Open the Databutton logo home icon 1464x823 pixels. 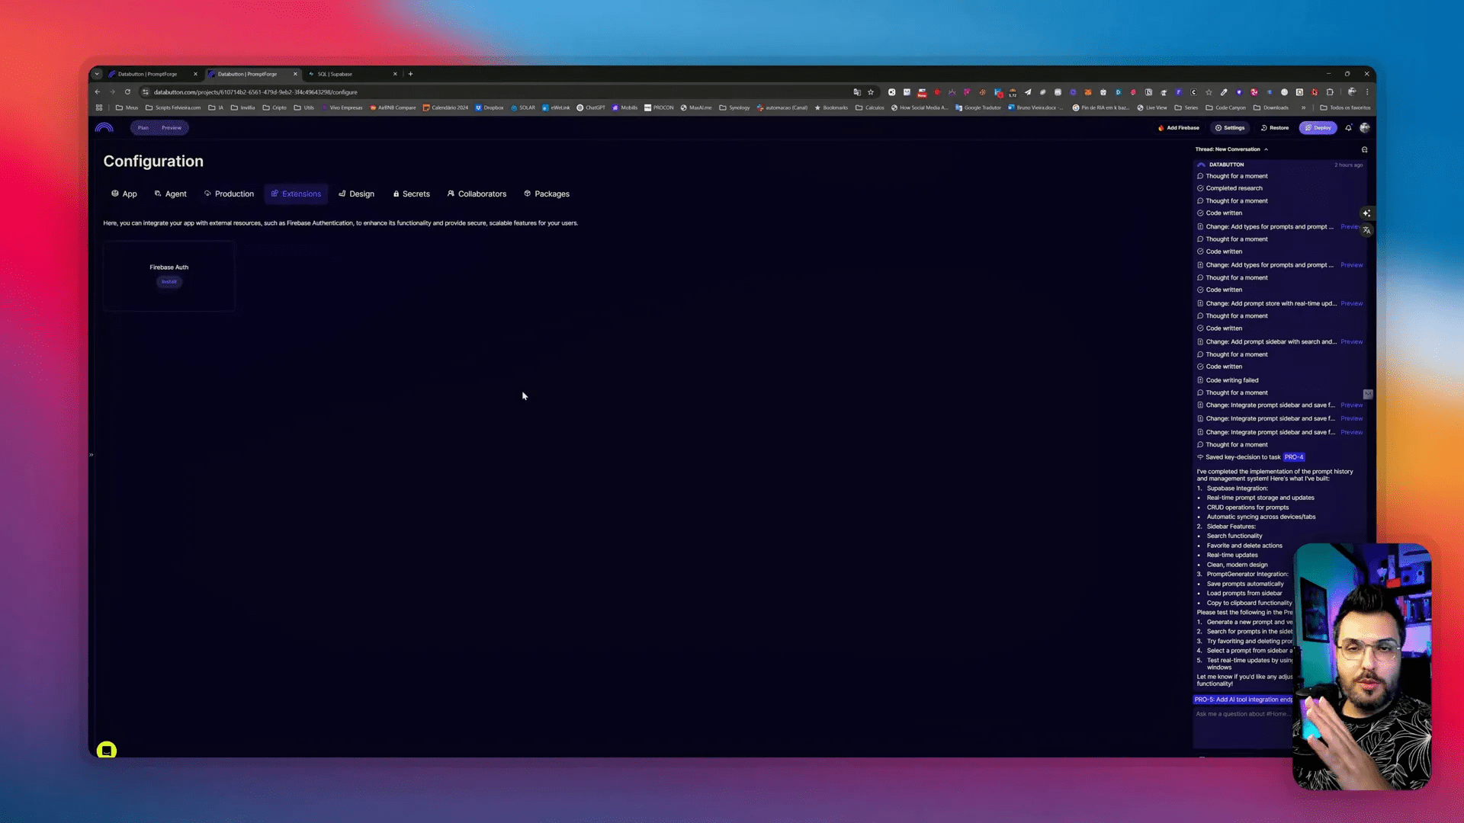click(x=104, y=127)
